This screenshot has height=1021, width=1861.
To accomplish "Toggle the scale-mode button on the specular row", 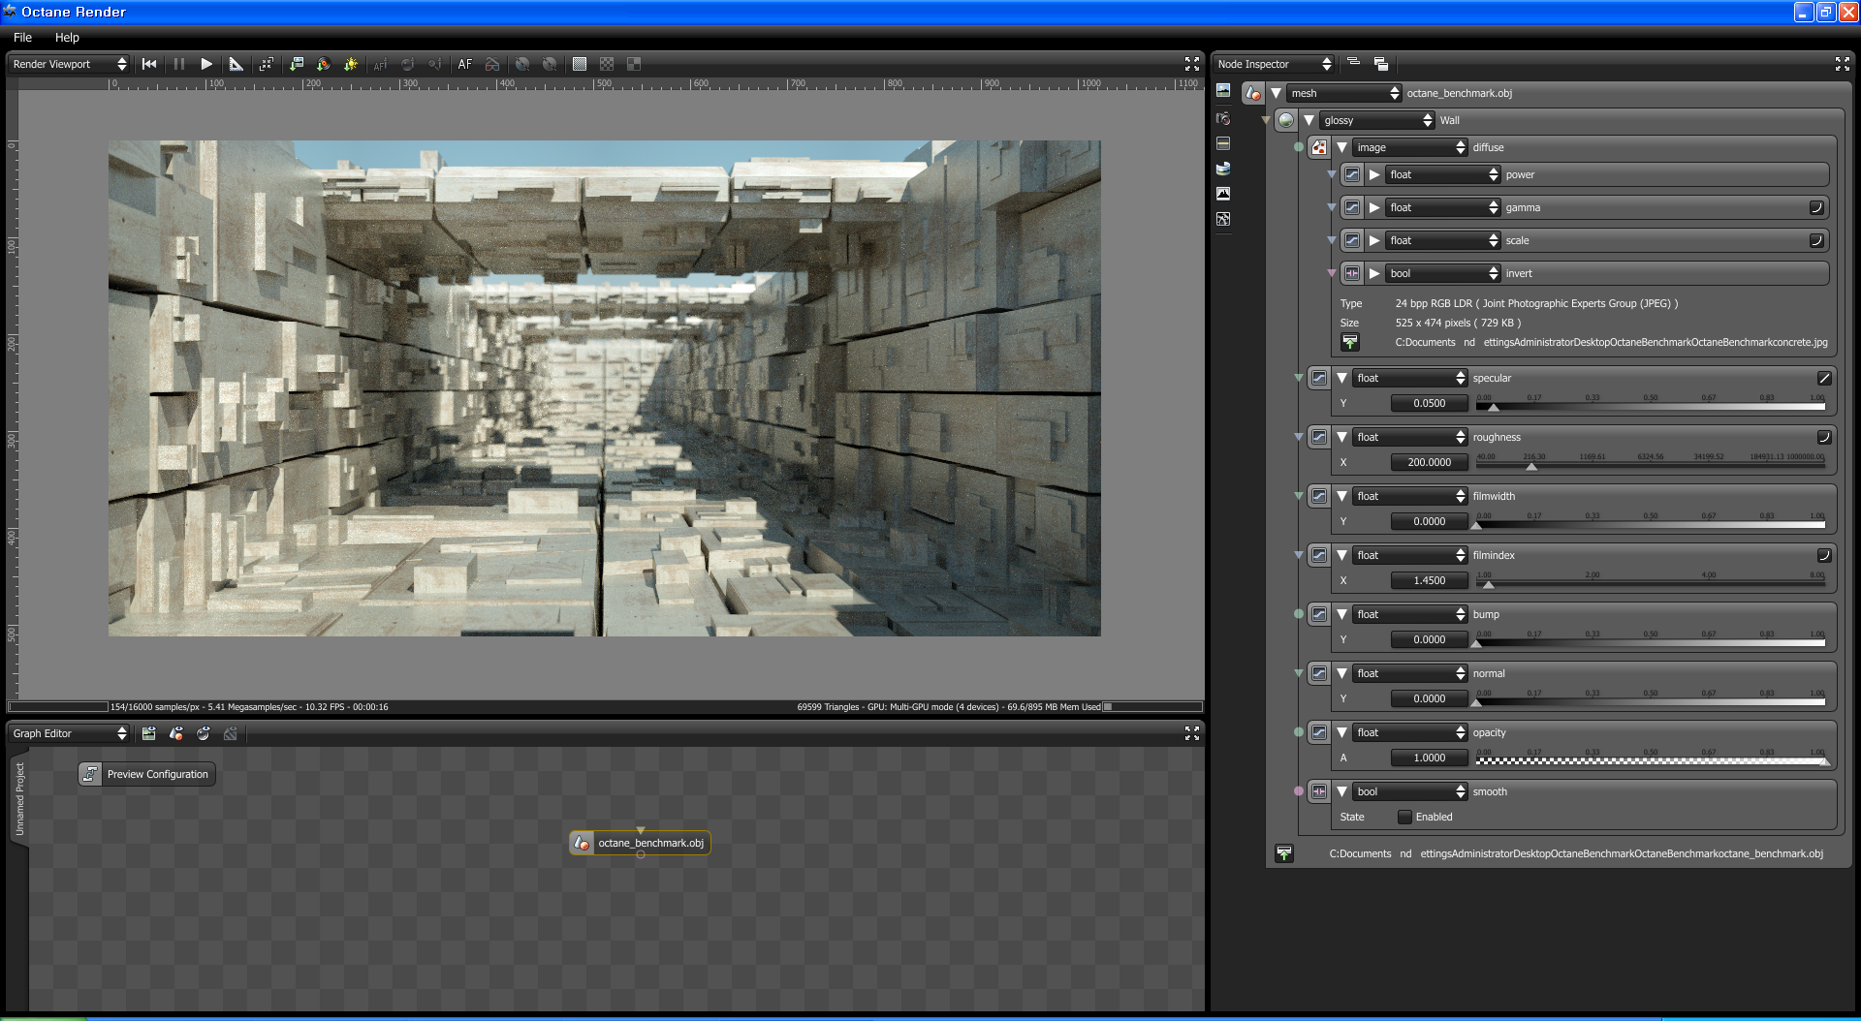I will (x=1823, y=378).
